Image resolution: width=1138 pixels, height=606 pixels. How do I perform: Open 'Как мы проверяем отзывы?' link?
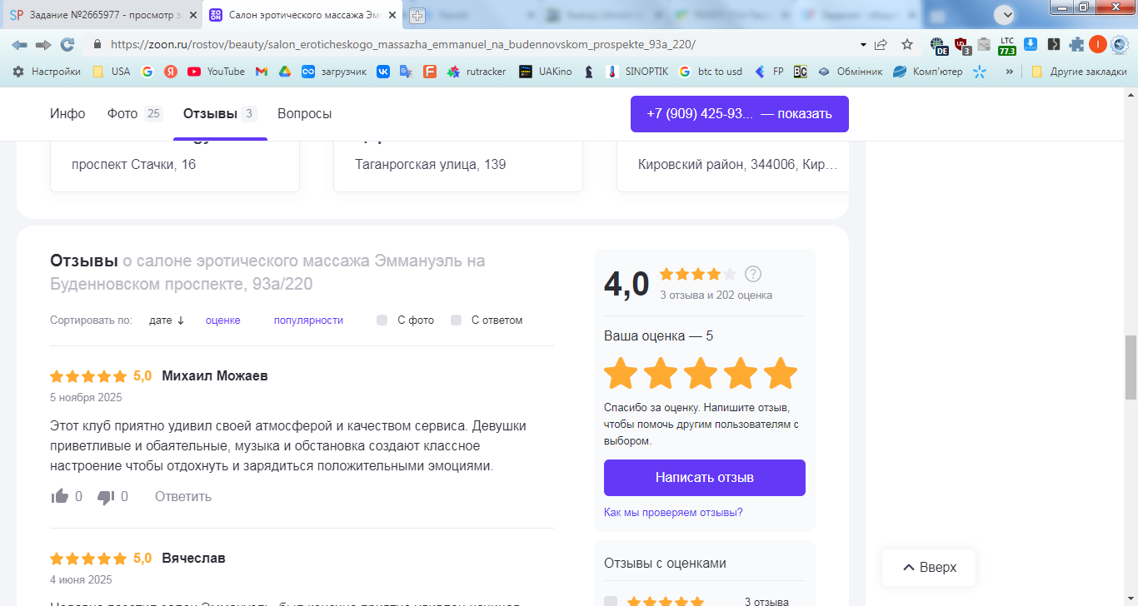pos(673,513)
